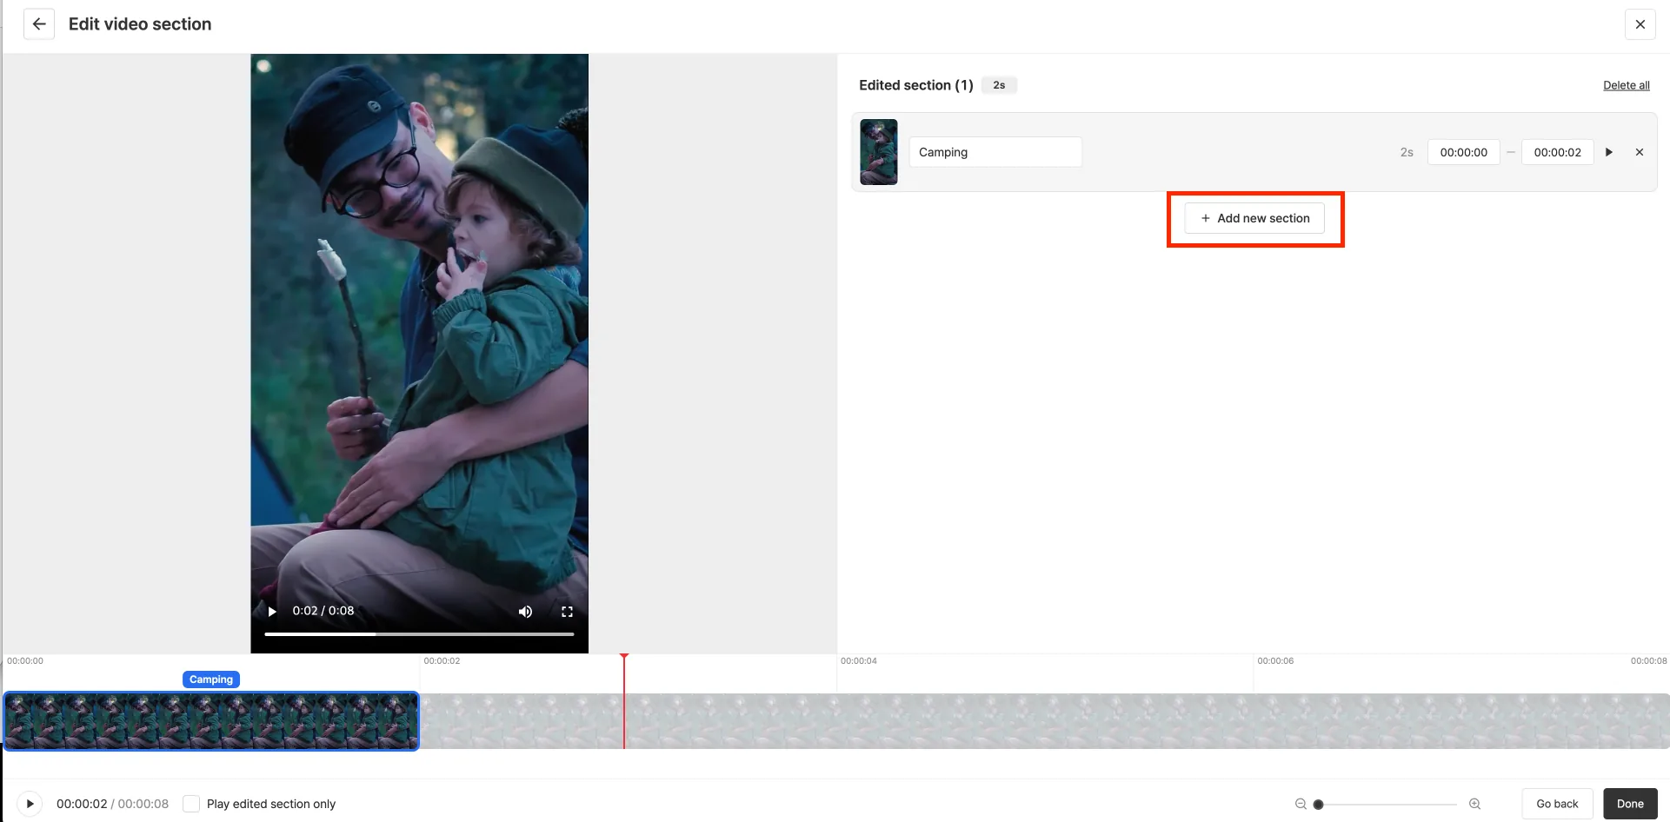Click the Done button
Image resolution: width=1670 pixels, height=822 pixels.
1630,804
